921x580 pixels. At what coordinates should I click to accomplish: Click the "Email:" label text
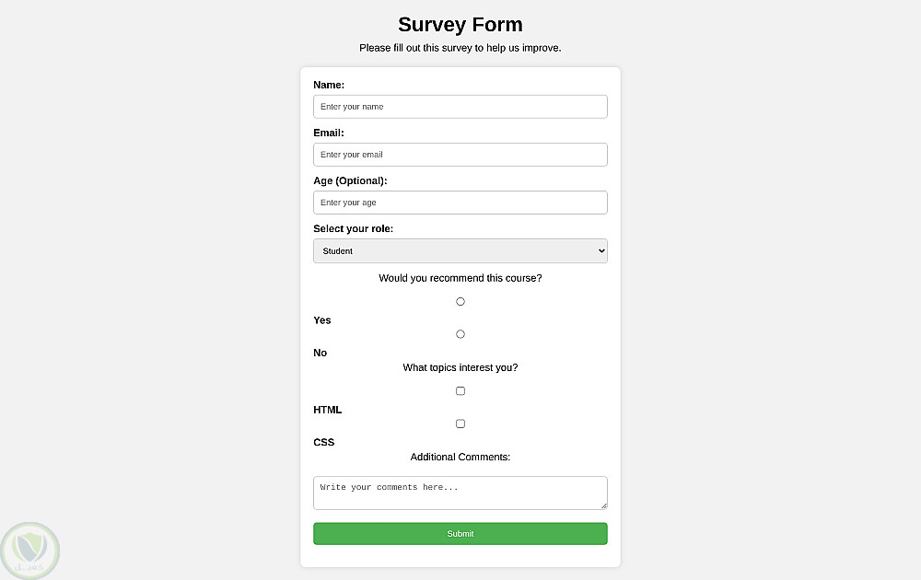pyautogui.click(x=329, y=133)
